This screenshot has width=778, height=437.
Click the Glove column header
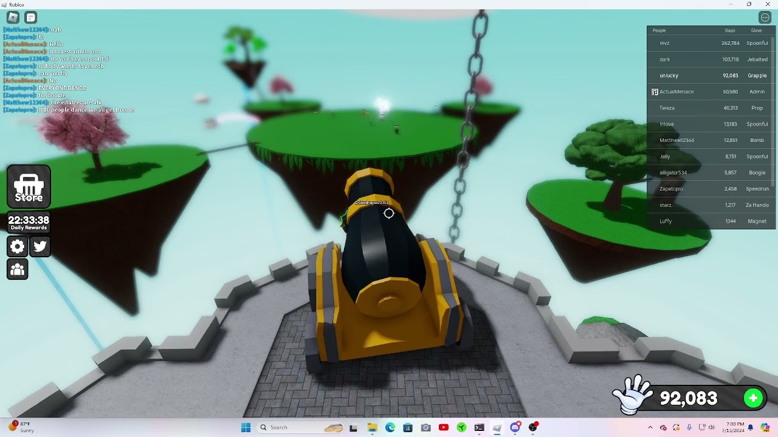coord(756,30)
